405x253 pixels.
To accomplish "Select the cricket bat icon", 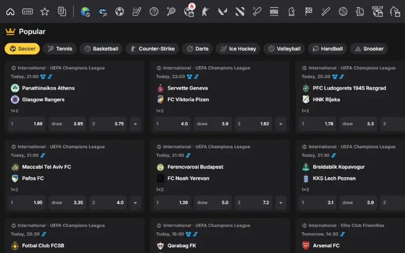I will (x=257, y=12).
